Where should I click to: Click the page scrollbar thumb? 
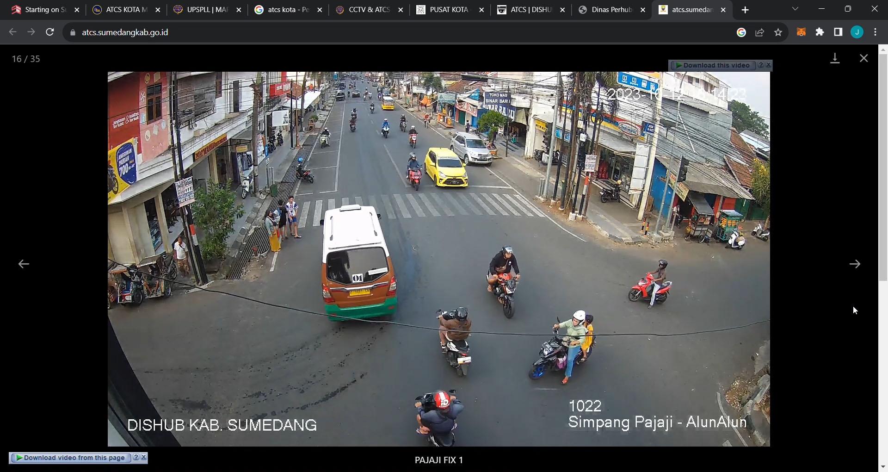click(x=883, y=167)
